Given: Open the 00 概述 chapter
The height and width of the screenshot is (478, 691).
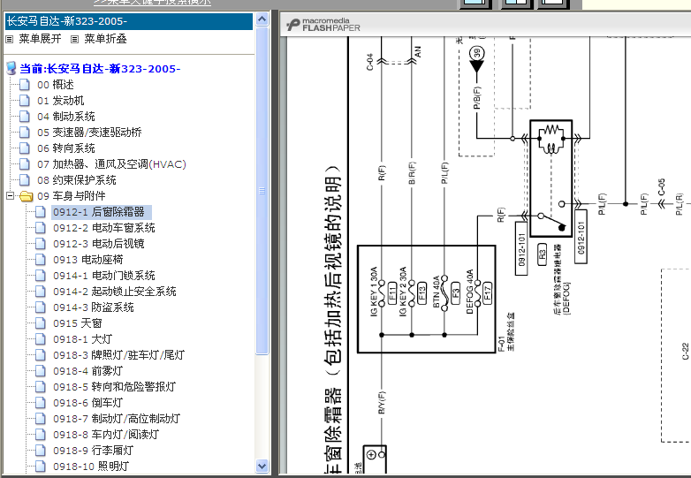Looking at the screenshot, I should [x=56, y=85].
